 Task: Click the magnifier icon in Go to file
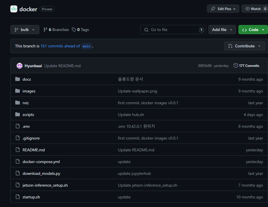pos(146,30)
